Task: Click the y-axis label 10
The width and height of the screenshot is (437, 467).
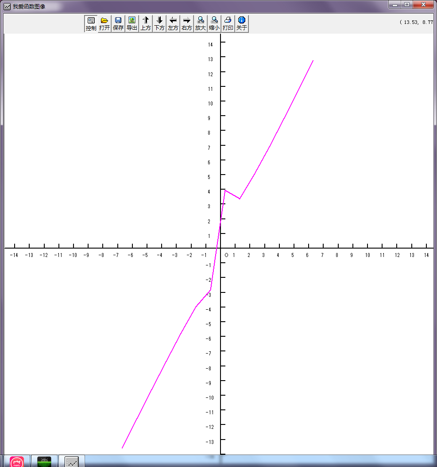Action: tap(210, 104)
